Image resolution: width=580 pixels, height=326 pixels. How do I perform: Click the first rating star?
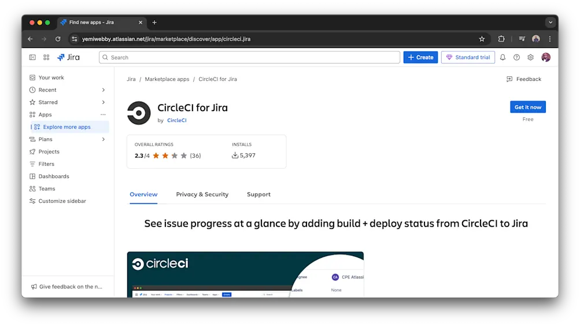(156, 155)
